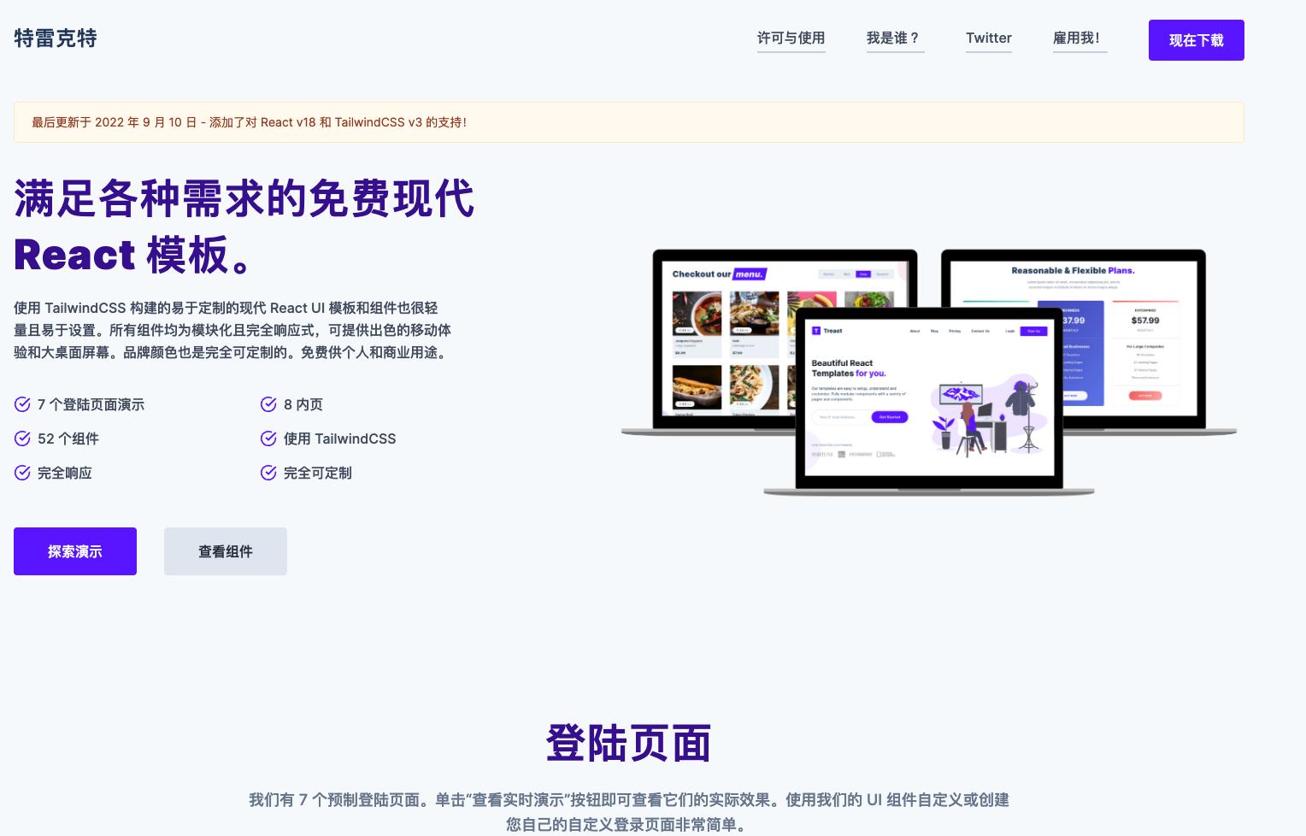The height and width of the screenshot is (836, 1306).
Task: Click checkmark icon beside "8 内页"
Action: 268,404
